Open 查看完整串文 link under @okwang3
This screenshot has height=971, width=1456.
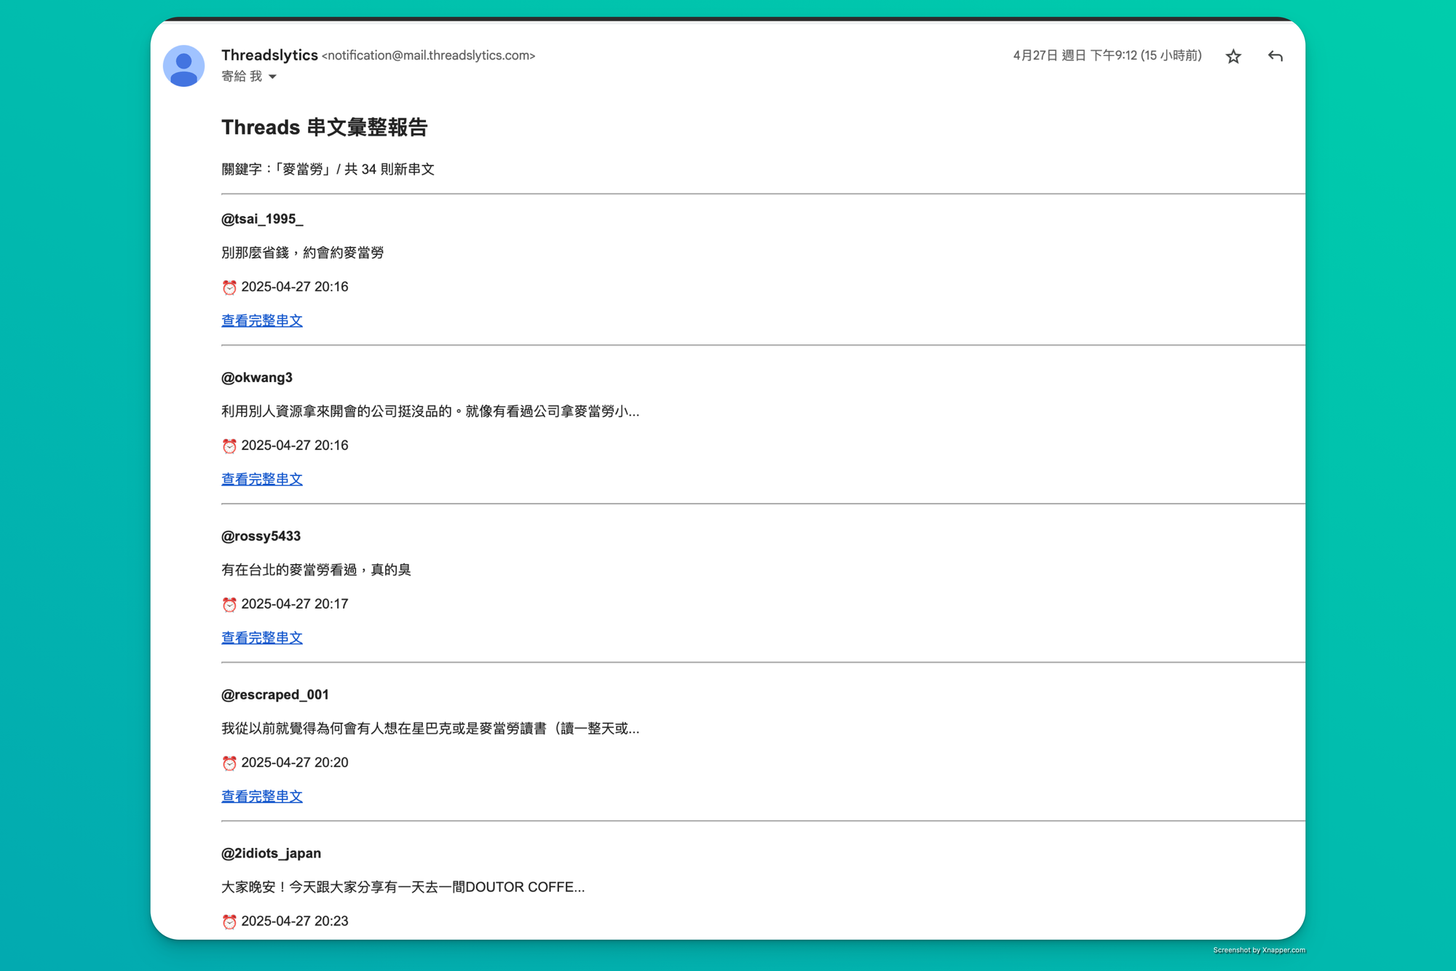click(x=262, y=479)
